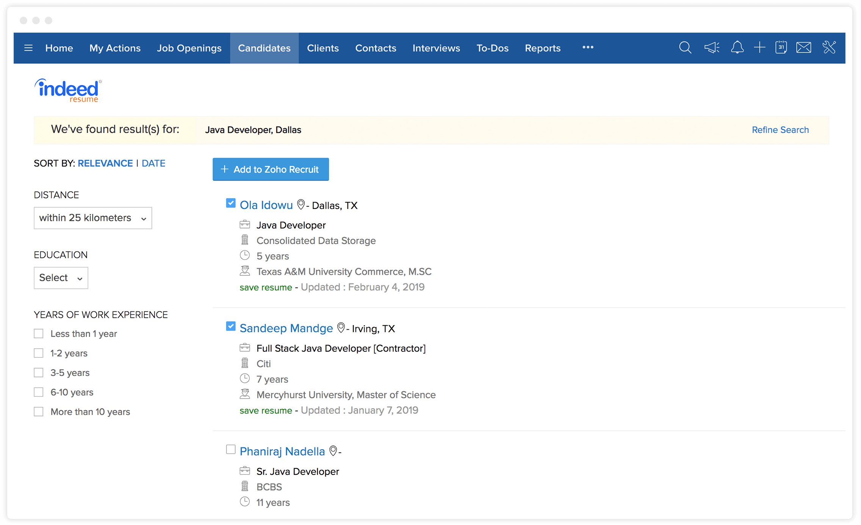Screen dimensions: 861x525
Task: Click the calendar/to-do icon in toolbar
Action: click(x=781, y=48)
